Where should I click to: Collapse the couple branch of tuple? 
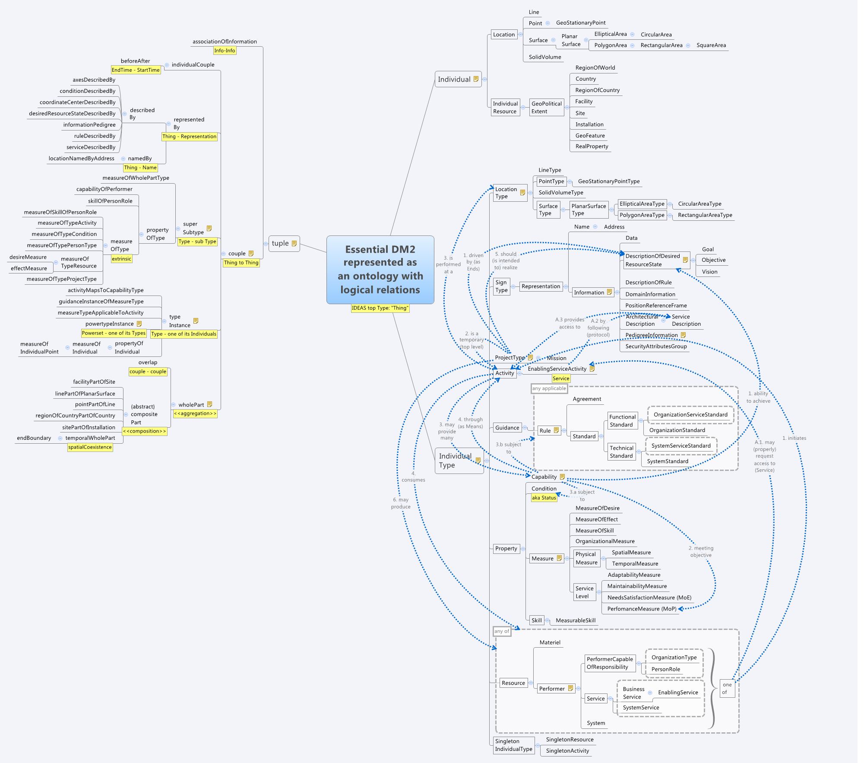pos(224,254)
